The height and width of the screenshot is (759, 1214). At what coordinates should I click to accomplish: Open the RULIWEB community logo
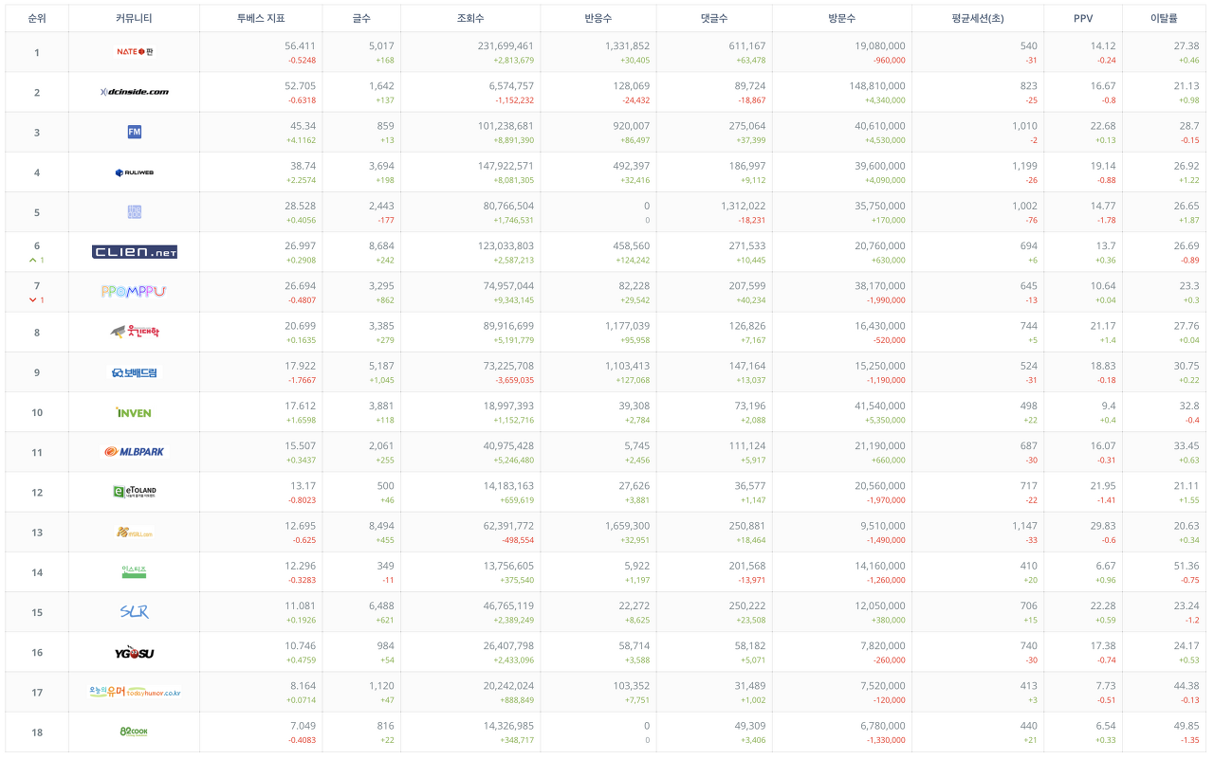[x=134, y=172]
